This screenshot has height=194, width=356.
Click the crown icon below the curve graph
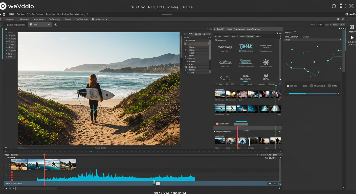(x=288, y=86)
